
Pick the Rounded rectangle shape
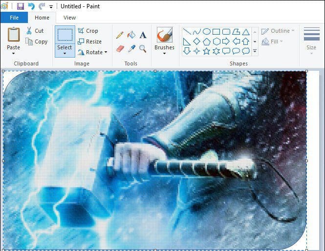pos(226,32)
